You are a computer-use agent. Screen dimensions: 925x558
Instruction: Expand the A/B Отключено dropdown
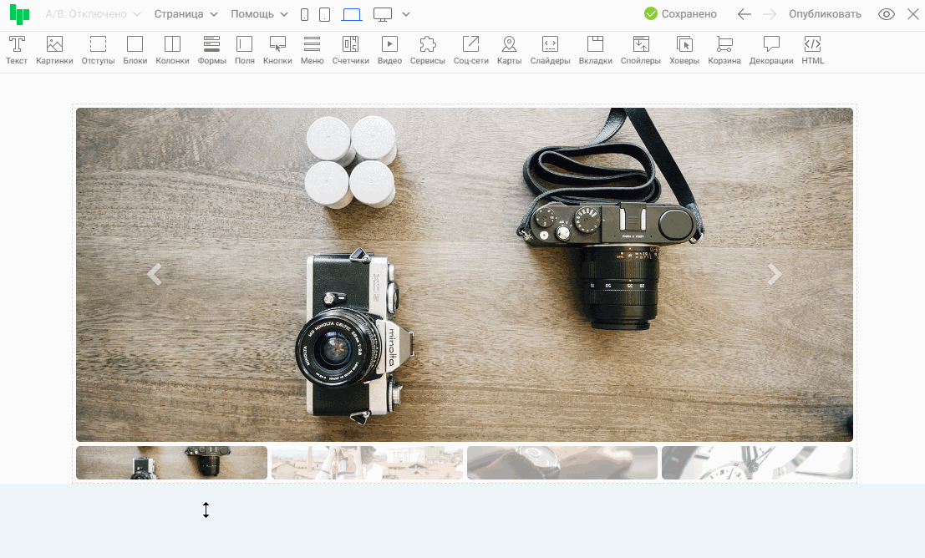pos(93,14)
